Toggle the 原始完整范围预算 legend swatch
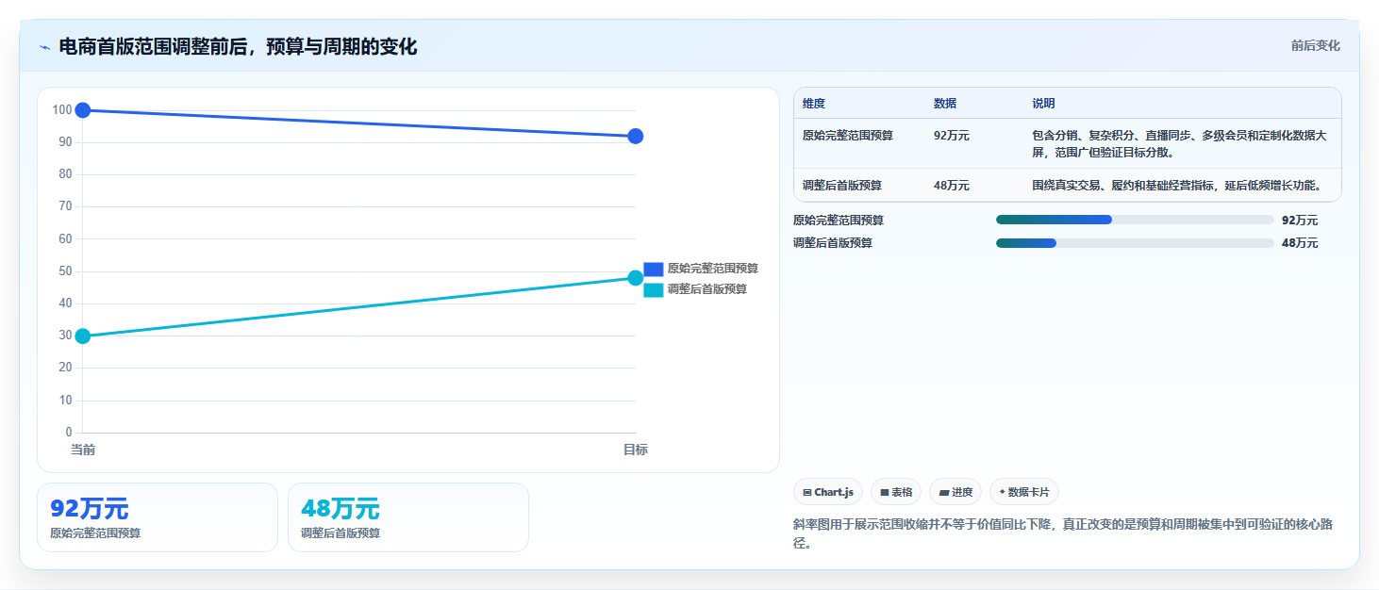 (x=654, y=269)
